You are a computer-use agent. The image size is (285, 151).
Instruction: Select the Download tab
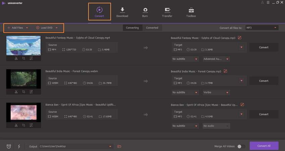122,12
